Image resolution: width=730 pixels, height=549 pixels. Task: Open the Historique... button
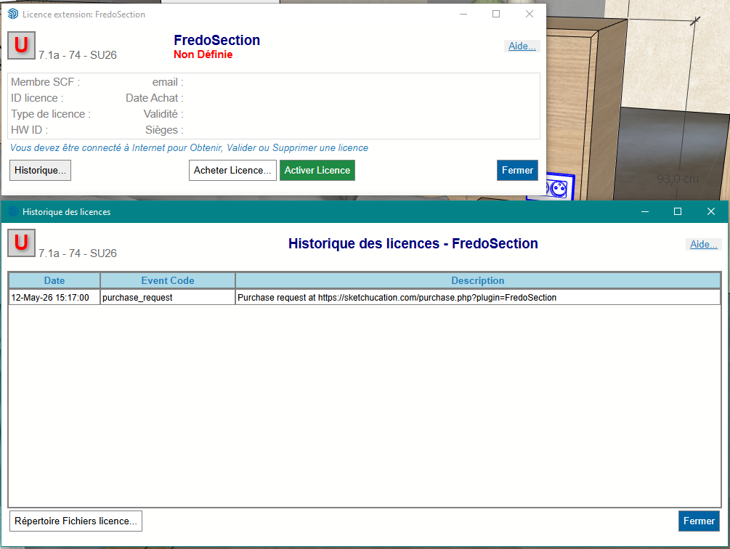pos(40,170)
